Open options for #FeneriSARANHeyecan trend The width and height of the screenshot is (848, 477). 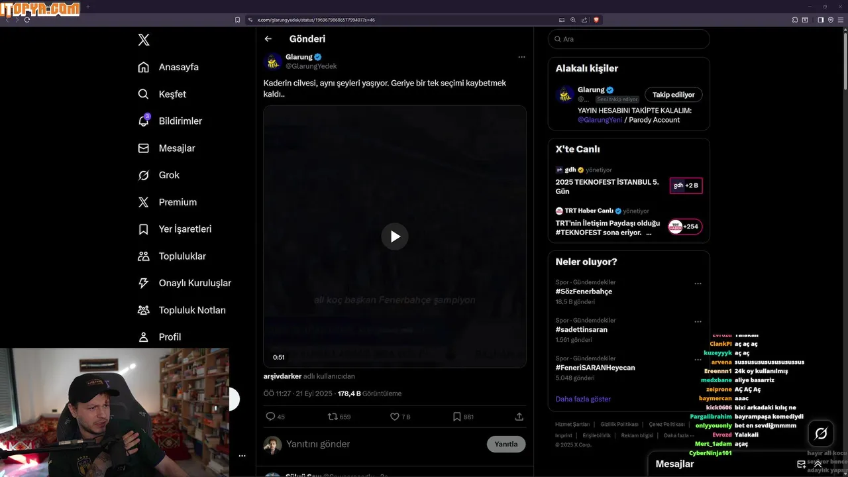point(698,360)
